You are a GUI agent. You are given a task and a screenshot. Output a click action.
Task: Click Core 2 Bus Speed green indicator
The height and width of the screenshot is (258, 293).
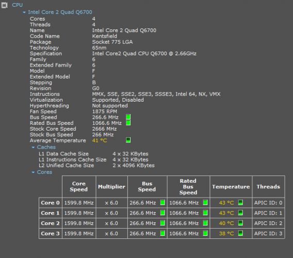(162, 223)
